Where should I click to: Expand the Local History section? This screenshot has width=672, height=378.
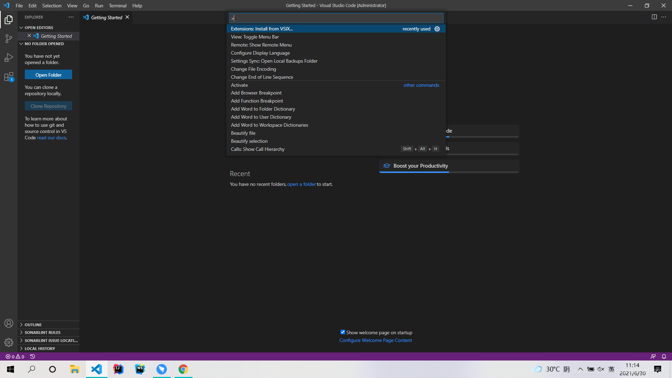[x=40, y=349]
